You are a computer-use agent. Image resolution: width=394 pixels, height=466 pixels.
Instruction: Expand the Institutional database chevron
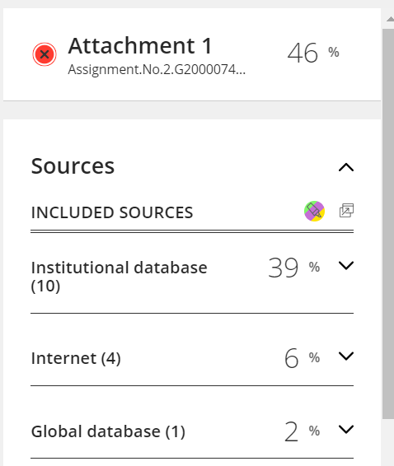(346, 265)
